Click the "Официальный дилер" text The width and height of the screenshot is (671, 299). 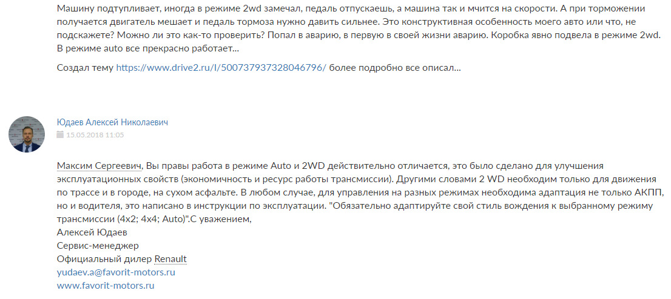coord(104,259)
